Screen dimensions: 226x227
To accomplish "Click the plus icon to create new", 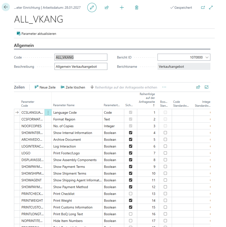I will (x=122, y=8).
